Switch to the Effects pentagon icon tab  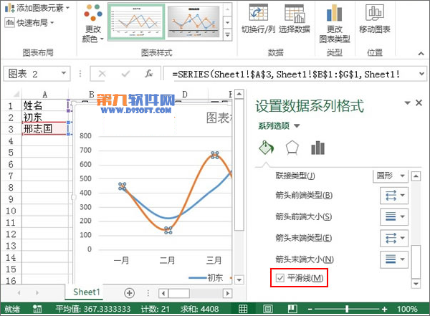(292, 148)
